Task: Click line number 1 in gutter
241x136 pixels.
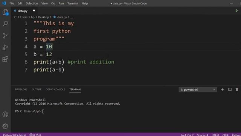Action: (x=26, y=23)
